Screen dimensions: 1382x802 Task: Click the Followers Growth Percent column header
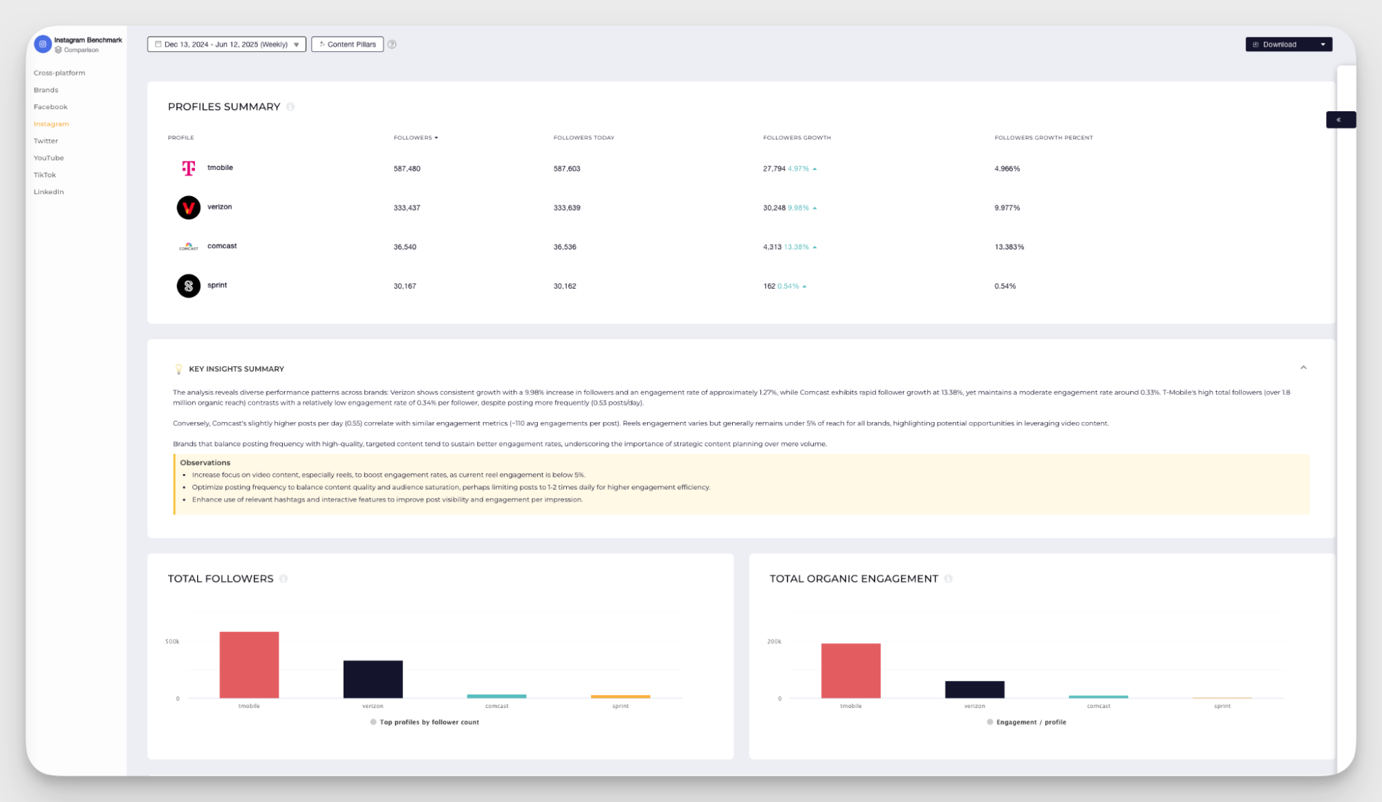pyautogui.click(x=1043, y=137)
